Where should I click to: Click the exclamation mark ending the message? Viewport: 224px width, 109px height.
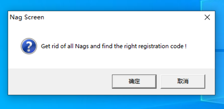tap(185, 46)
